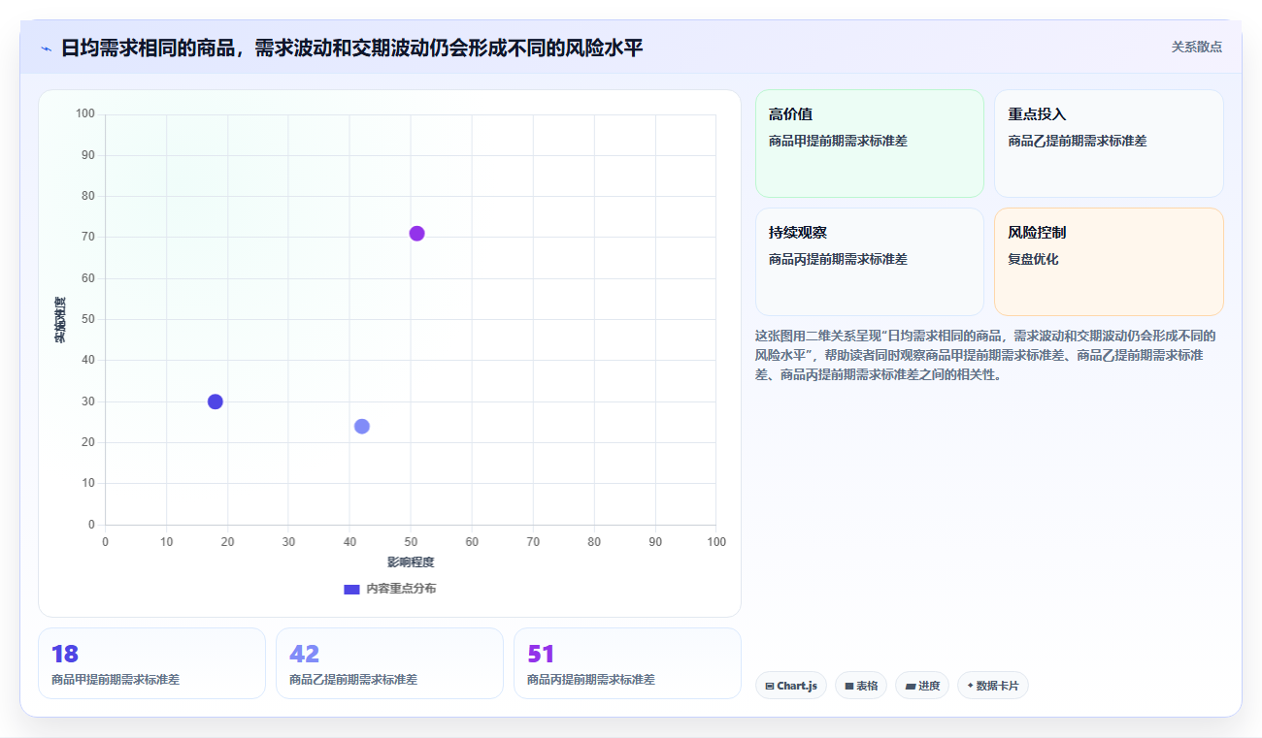Image resolution: width=1262 pixels, height=738 pixels.
Task: Click the 影响程度 x-axis title
Action: [411, 562]
